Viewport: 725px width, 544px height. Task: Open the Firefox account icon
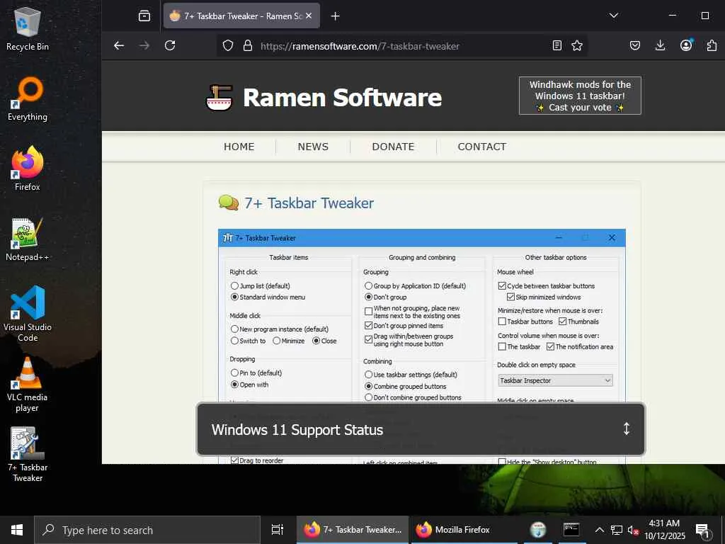[686, 45]
